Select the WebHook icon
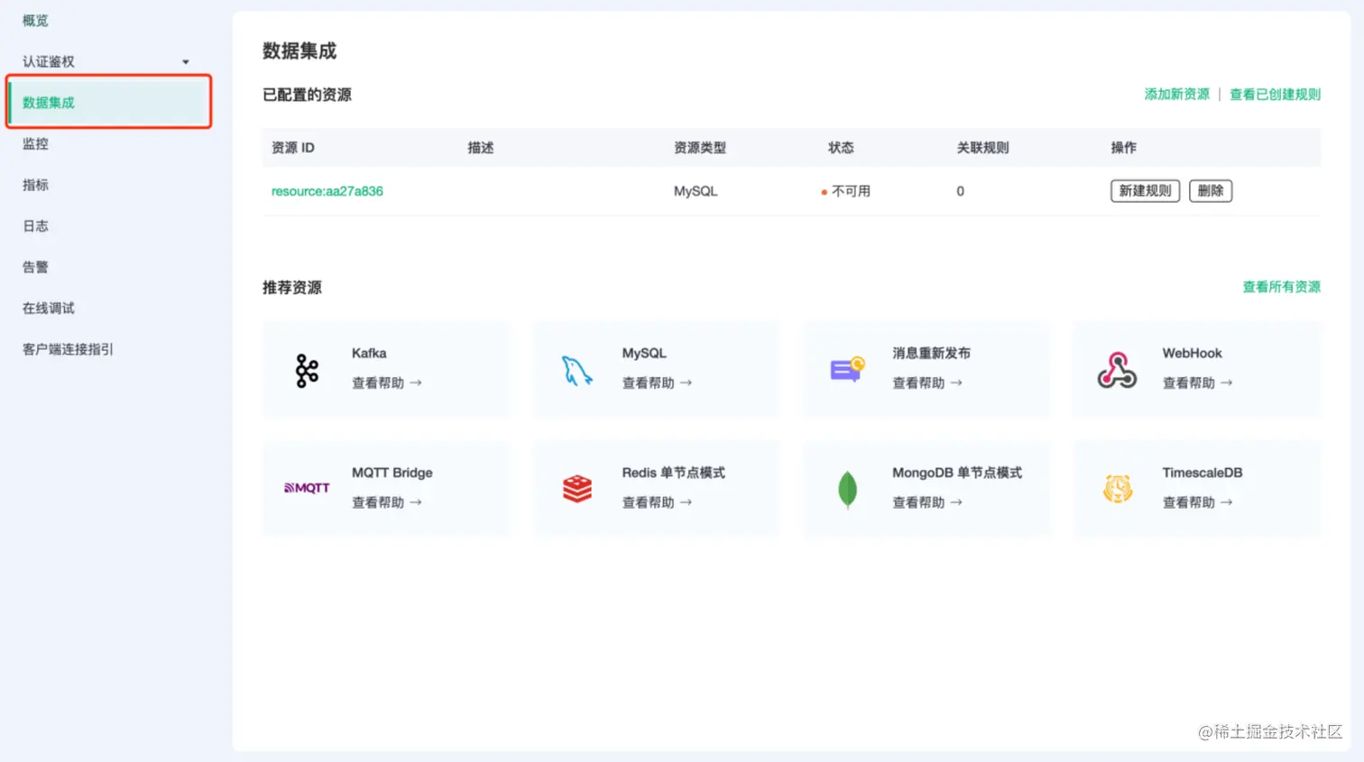1364x762 pixels. (x=1117, y=368)
